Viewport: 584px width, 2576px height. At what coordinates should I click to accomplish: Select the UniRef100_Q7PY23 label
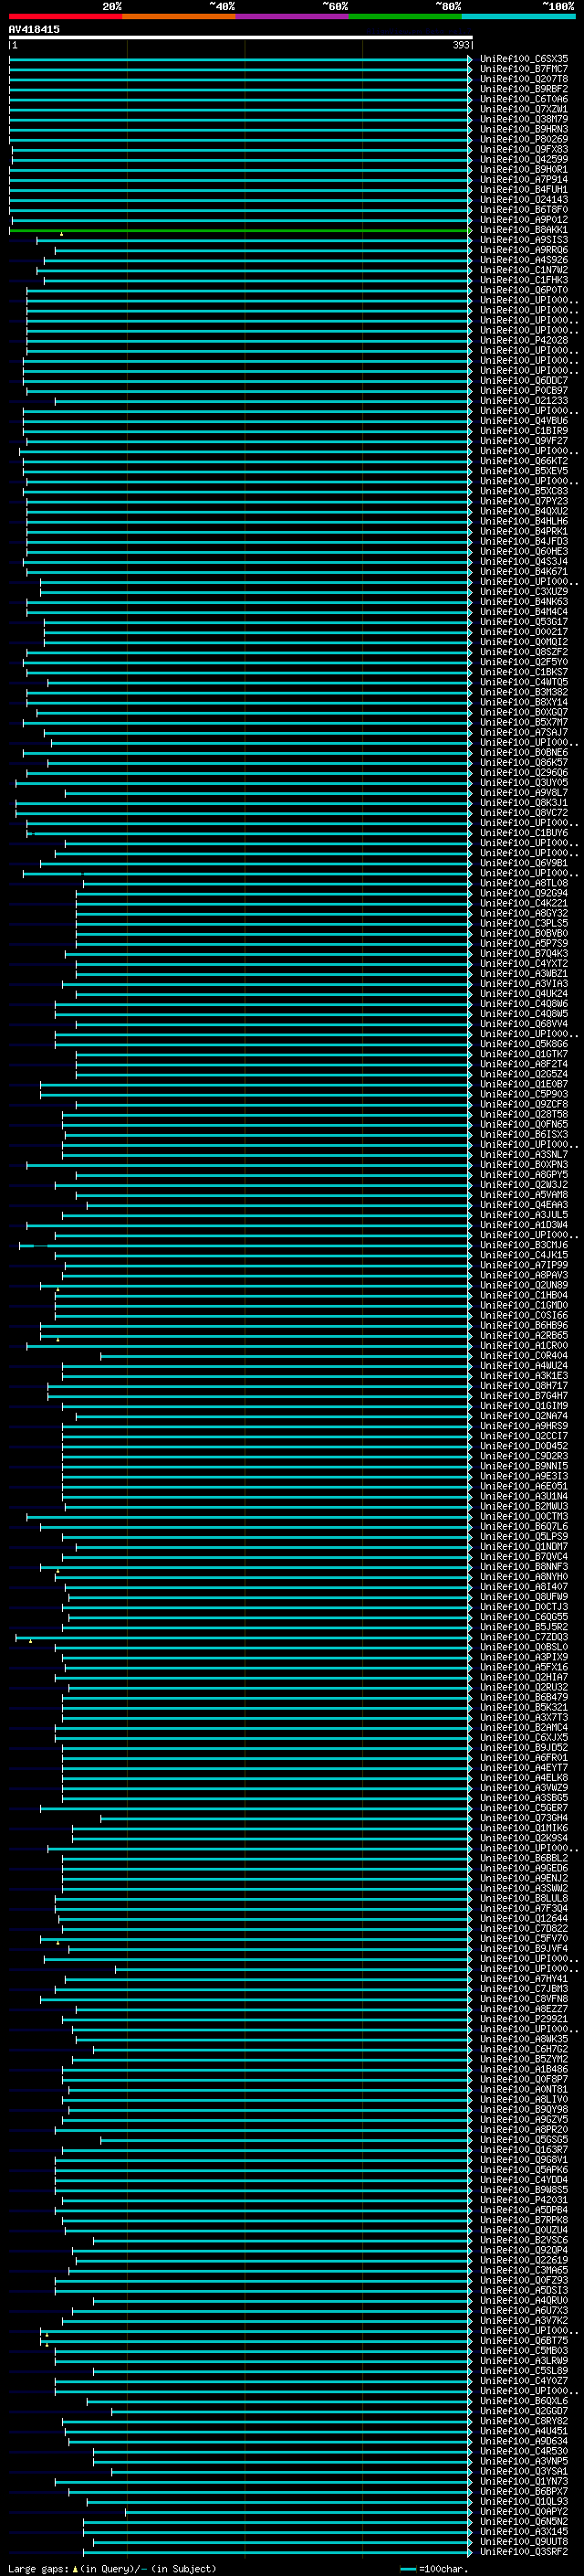coord(524,500)
